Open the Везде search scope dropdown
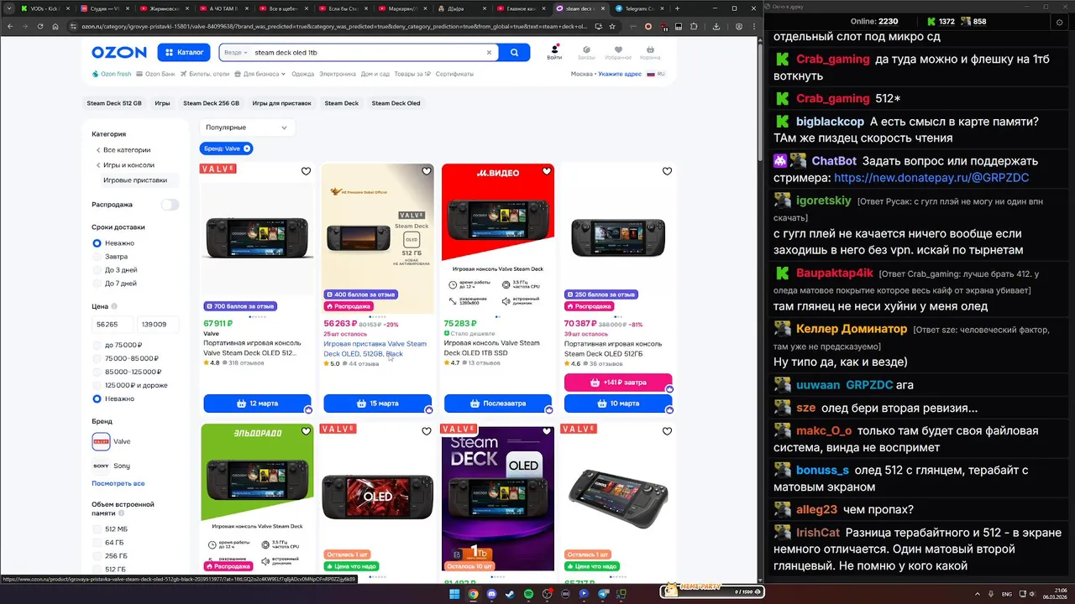 click(x=235, y=52)
